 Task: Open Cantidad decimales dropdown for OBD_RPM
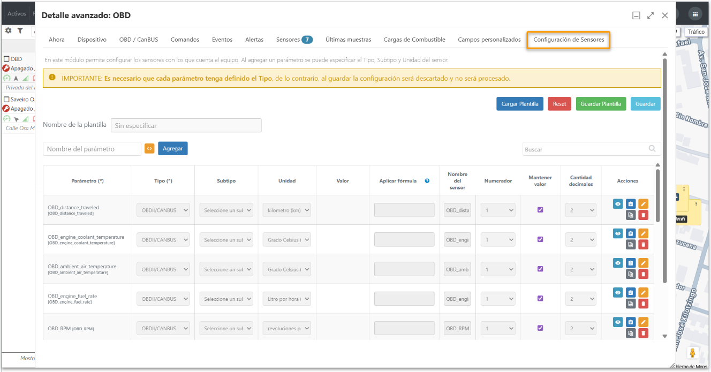pyautogui.click(x=581, y=328)
